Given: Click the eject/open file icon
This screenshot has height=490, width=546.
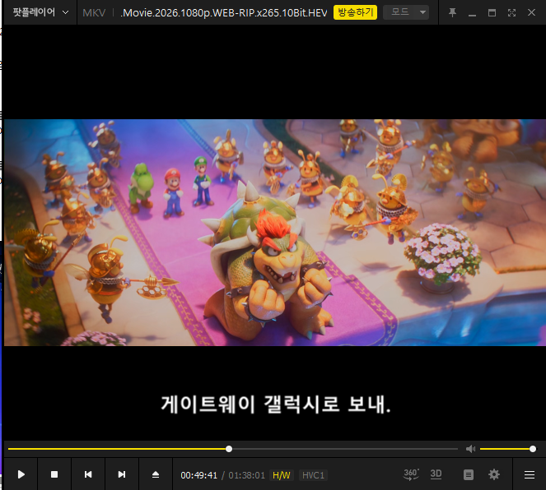Looking at the screenshot, I should [156, 474].
